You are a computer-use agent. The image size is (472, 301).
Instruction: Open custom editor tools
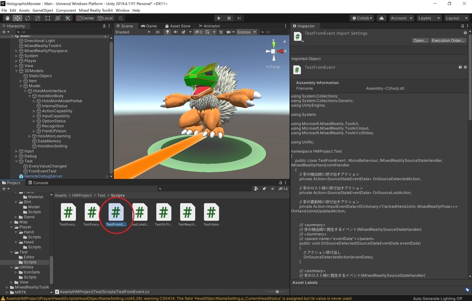click(68, 18)
